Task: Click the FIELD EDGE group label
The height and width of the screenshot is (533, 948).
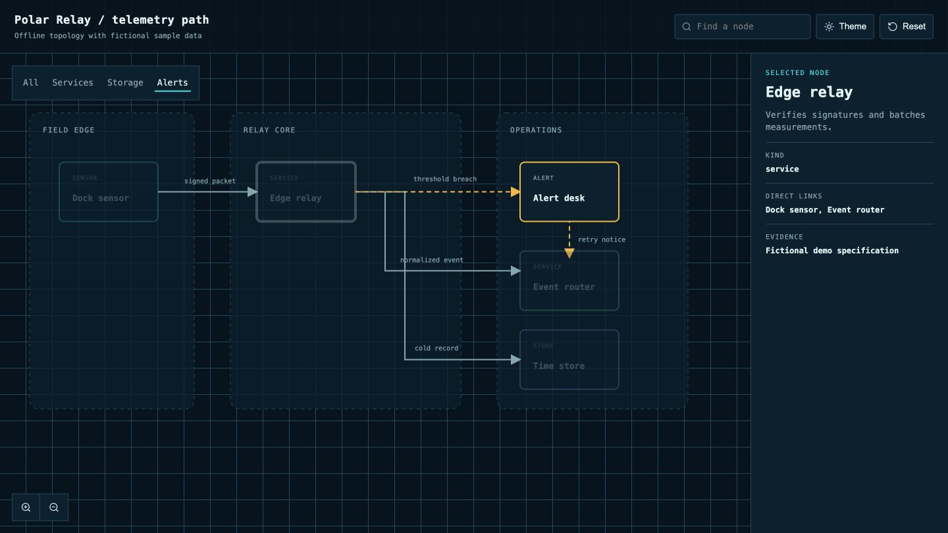Action: click(69, 130)
